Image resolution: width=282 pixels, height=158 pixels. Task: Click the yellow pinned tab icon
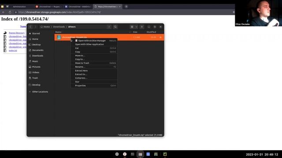2,7
